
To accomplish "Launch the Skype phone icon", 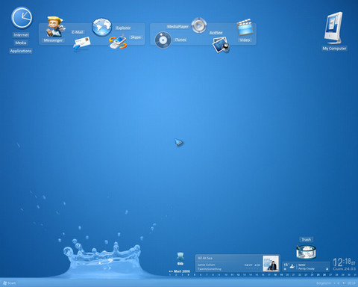I will point(118,42).
